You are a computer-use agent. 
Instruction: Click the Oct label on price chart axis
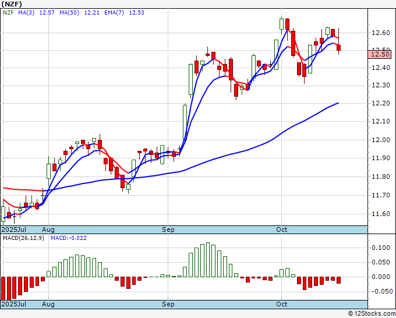coord(281,229)
